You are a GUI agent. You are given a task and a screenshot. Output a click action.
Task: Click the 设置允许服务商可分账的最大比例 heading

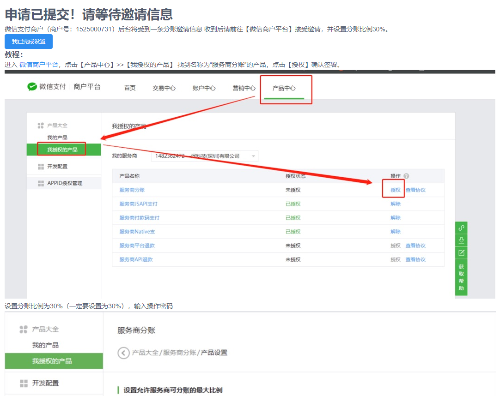(173, 390)
